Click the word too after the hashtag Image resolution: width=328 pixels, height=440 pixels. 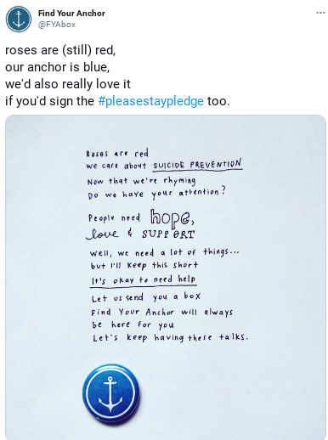[x=217, y=101]
